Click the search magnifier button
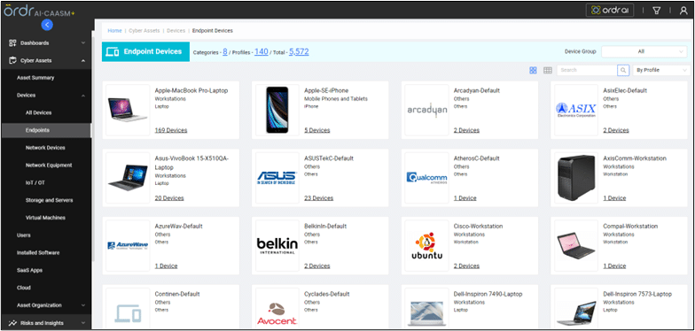 click(622, 70)
